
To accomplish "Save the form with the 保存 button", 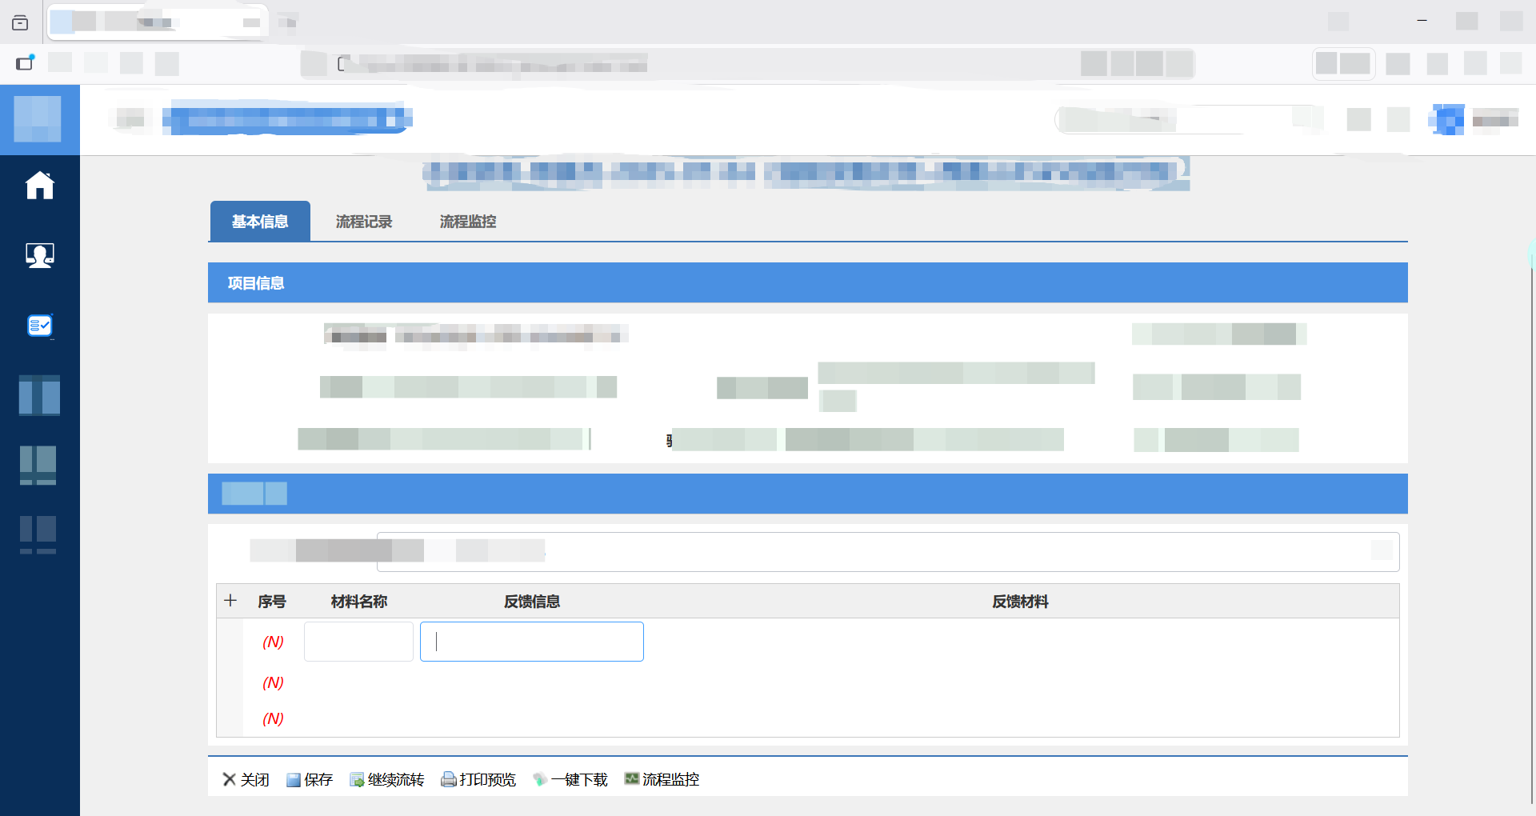I will point(309,779).
